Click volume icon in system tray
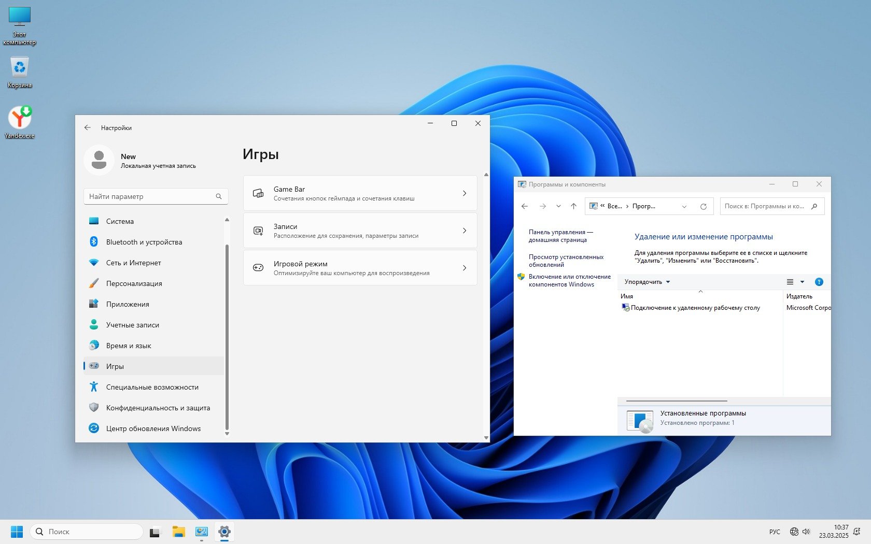 [806, 532]
